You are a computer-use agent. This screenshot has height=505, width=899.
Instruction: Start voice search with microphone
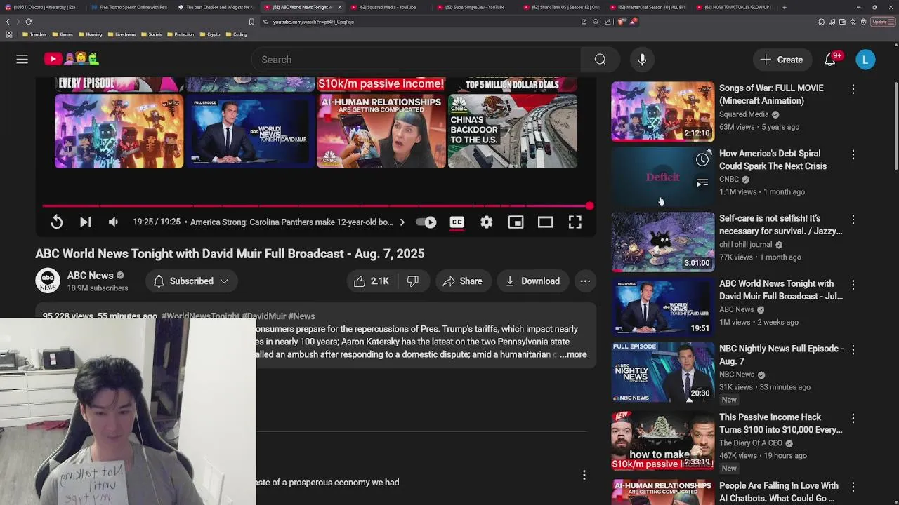pyautogui.click(x=642, y=60)
